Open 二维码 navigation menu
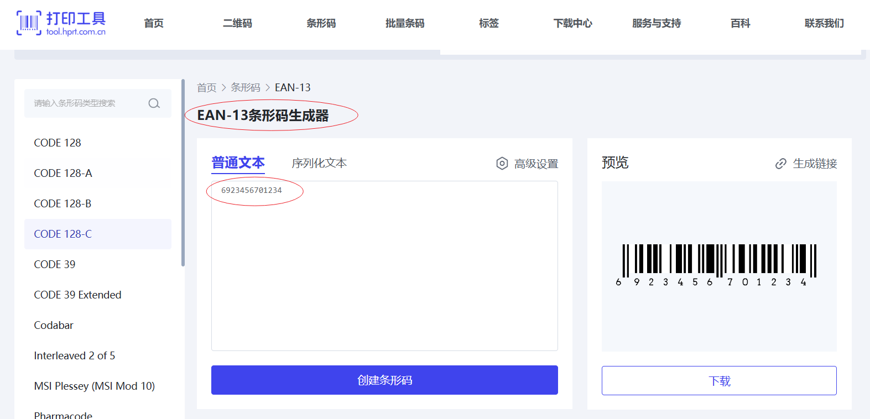Image resolution: width=870 pixels, height=419 pixels. pyautogui.click(x=237, y=23)
